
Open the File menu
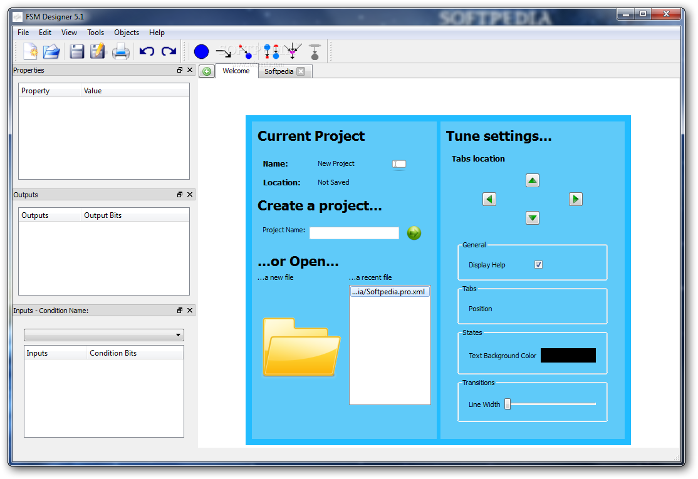click(23, 33)
